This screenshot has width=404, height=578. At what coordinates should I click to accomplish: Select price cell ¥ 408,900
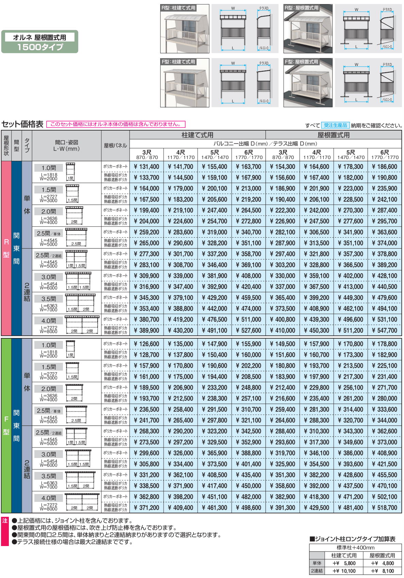[x=385, y=453]
